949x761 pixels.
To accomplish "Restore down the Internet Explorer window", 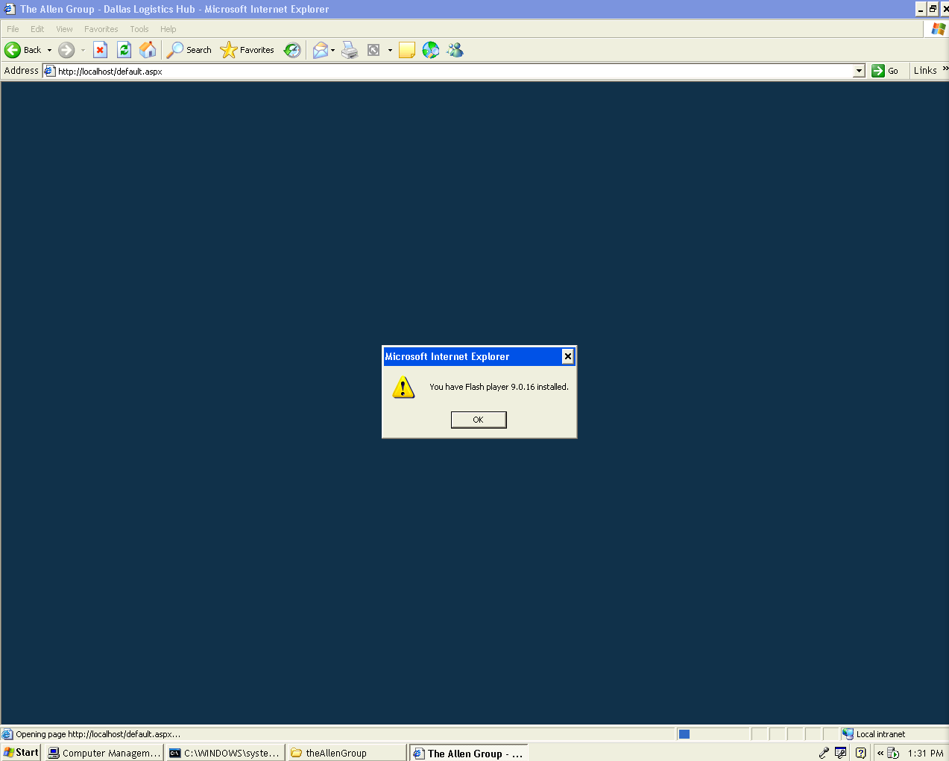I will (x=933, y=9).
